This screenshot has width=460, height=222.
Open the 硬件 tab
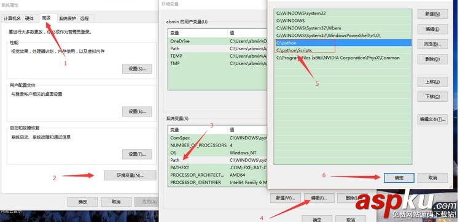29,18
